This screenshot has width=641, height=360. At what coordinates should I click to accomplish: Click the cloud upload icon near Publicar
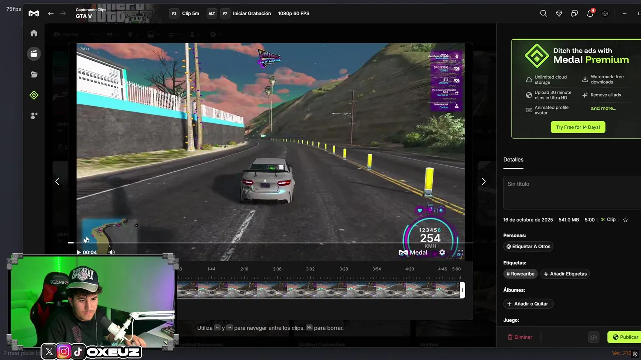[593, 337]
